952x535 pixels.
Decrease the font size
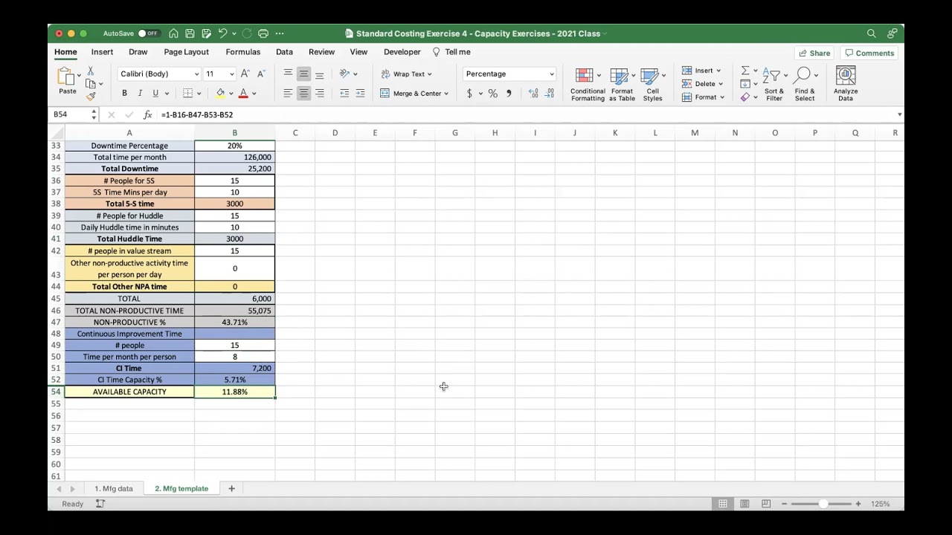(x=260, y=74)
